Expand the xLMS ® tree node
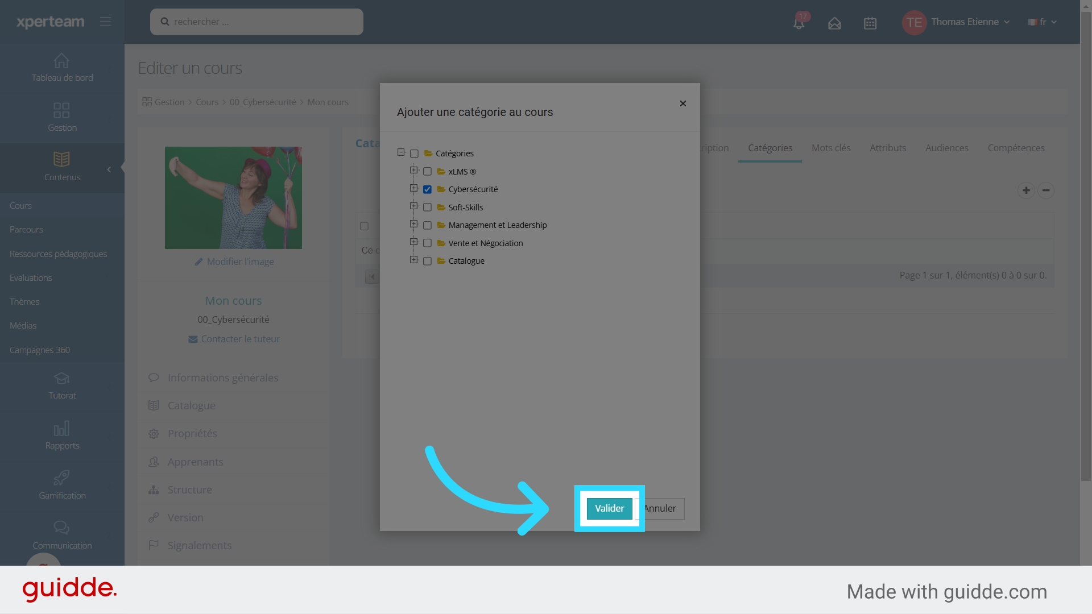The height and width of the screenshot is (614, 1092). 413,171
